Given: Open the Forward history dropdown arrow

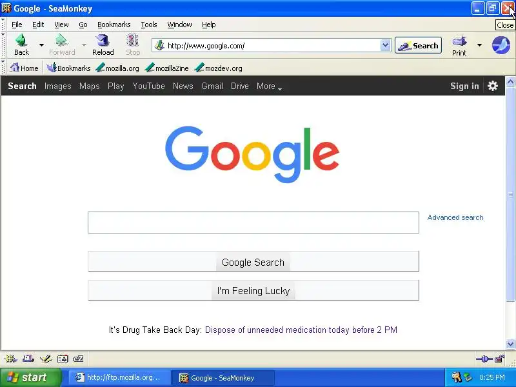Looking at the screenshot, I should tap(84, 45).
